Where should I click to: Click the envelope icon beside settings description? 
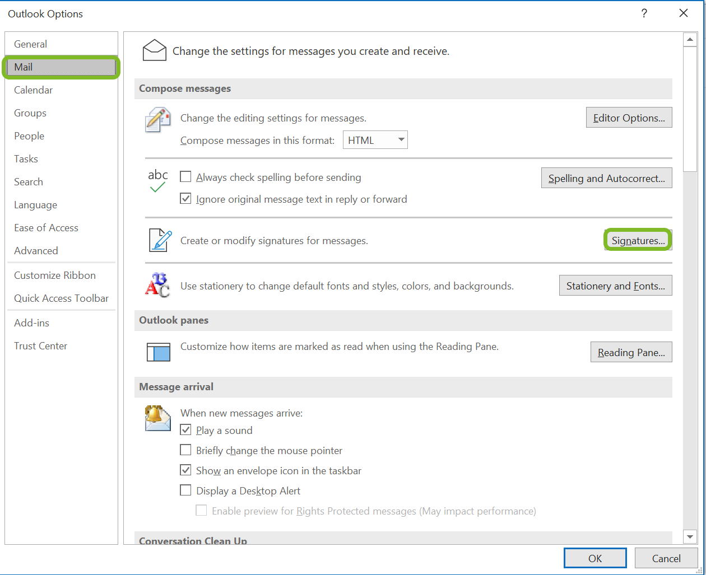click(155, 50)
